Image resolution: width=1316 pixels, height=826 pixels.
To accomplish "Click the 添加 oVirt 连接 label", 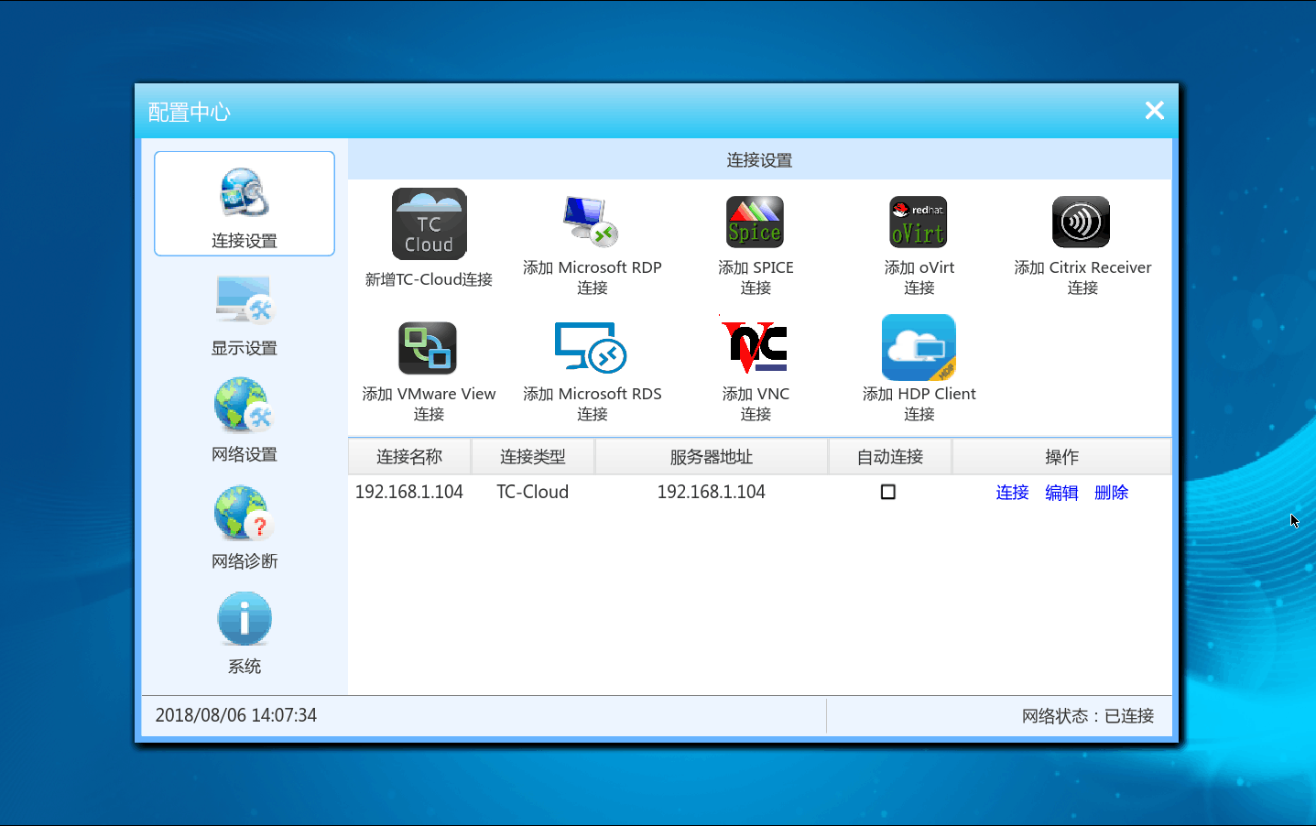I will pos(919,277).
